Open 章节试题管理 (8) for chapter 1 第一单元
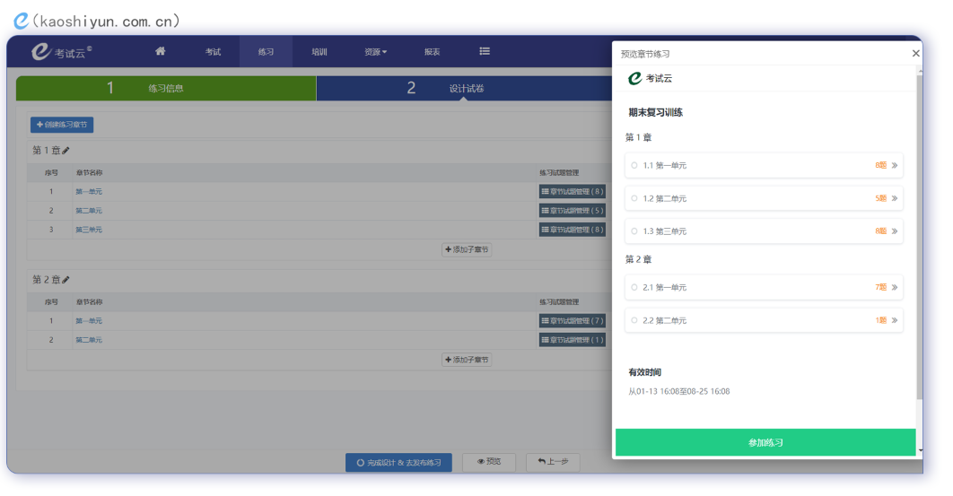Image resolution: width=953 pixels, height=496 pixels. [x=572, y=191]
